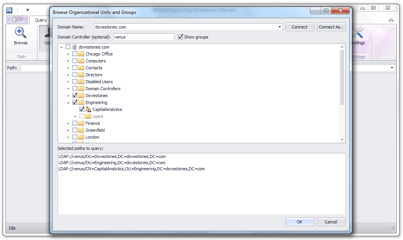The height and width of the screenshot is (240, 403).
Task: Open the application menu in the corner
Action: coord(9,10)
